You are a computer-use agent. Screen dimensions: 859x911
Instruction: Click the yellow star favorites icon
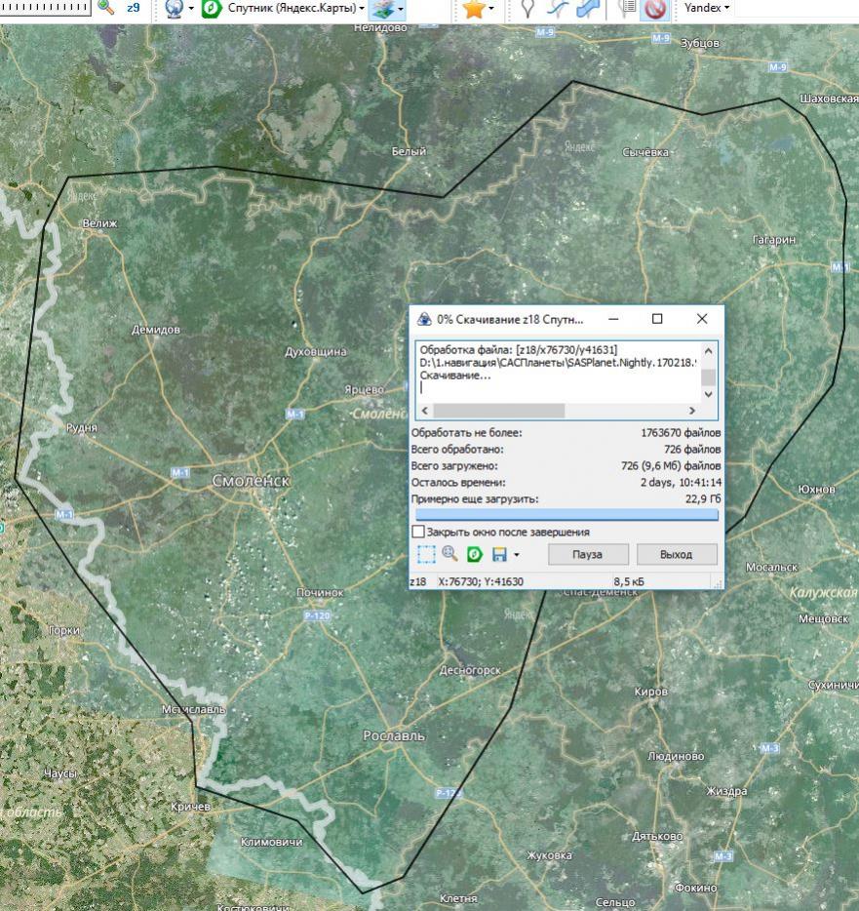(474, 9)
